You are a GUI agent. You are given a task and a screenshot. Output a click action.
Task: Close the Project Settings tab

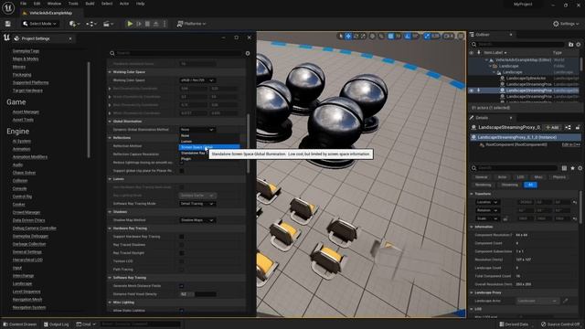(70, 38)
